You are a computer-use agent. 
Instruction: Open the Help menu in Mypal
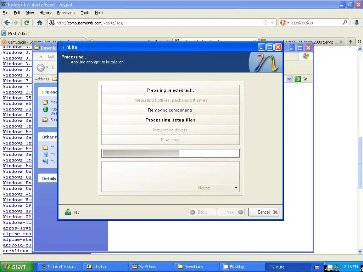tap(99, 13)
